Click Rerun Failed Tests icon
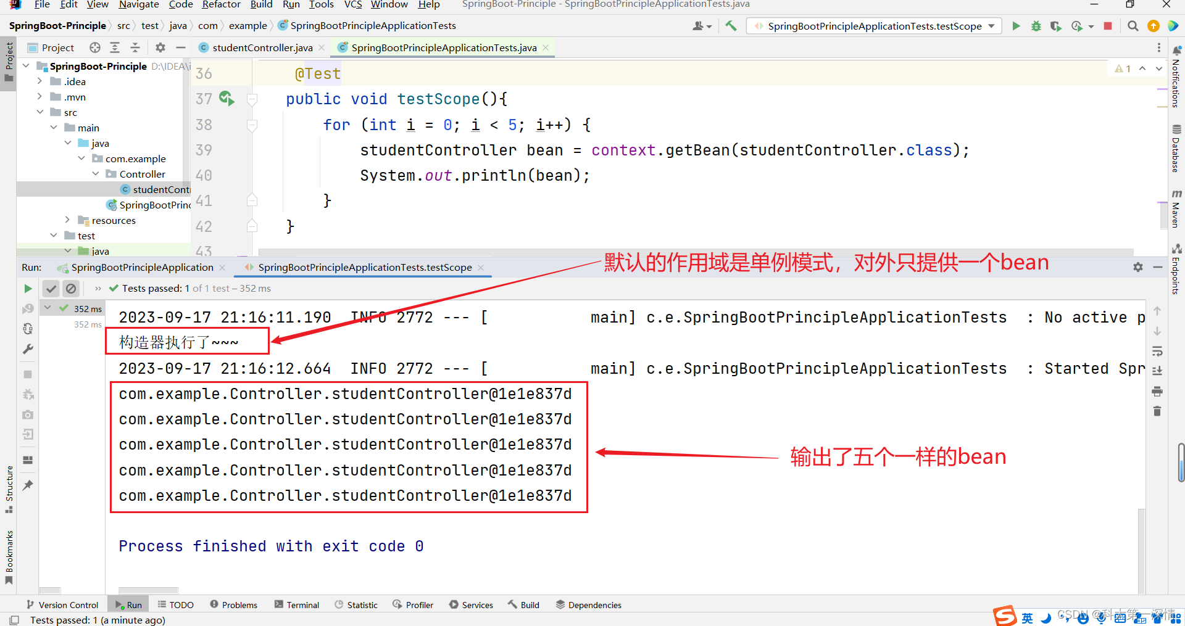This screenshot has height=626, width=1185. point(28,308)
